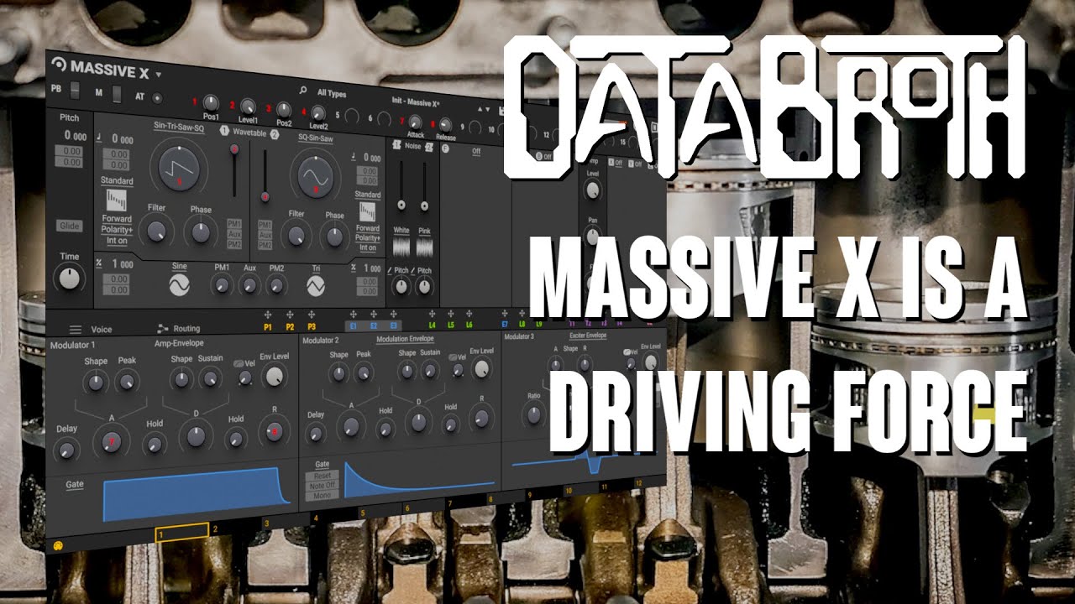Click the Tri waveform icon of phase oscillator
This screenshot has height=604, width=1075.
(316, 288)
